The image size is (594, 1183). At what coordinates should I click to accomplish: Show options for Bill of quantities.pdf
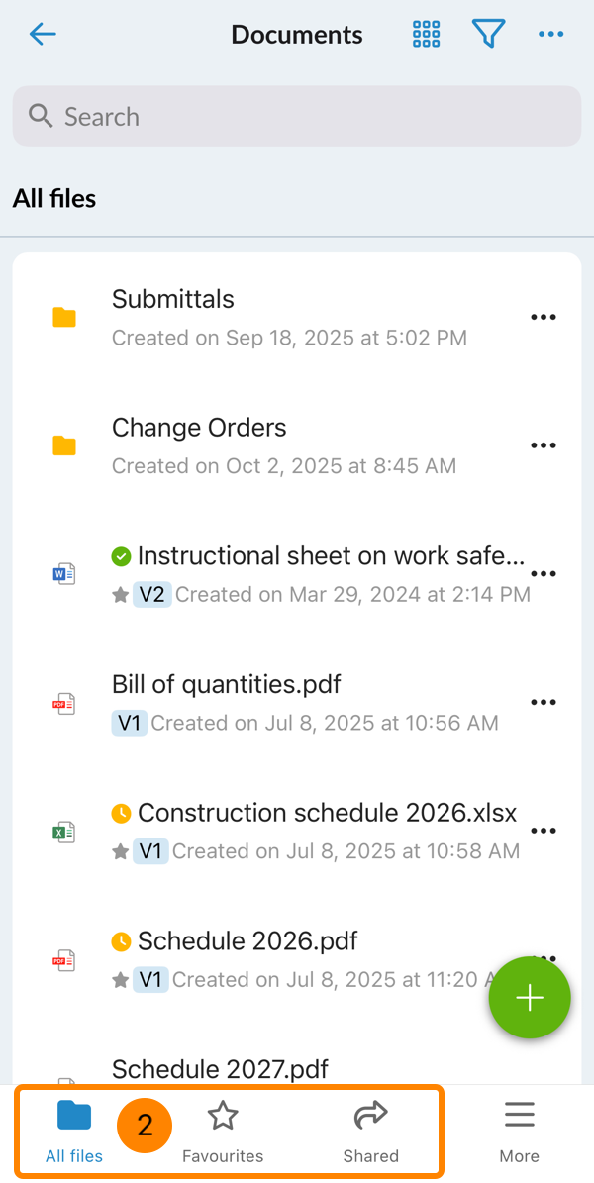(x=544, y=702)
